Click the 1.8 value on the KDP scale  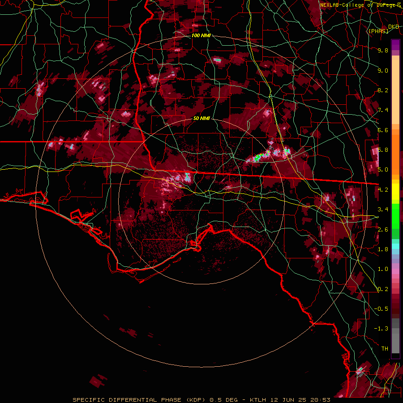coord(383,249)
